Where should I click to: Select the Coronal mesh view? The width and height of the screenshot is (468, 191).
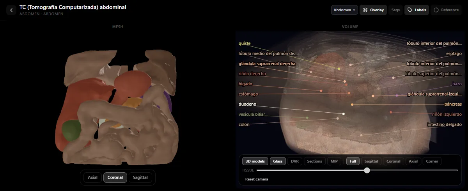pyautogui.click(x=115, y=177)
